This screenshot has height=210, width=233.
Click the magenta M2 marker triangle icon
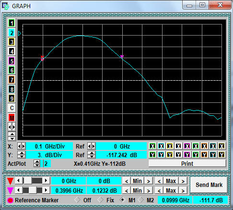coord(10,191)
